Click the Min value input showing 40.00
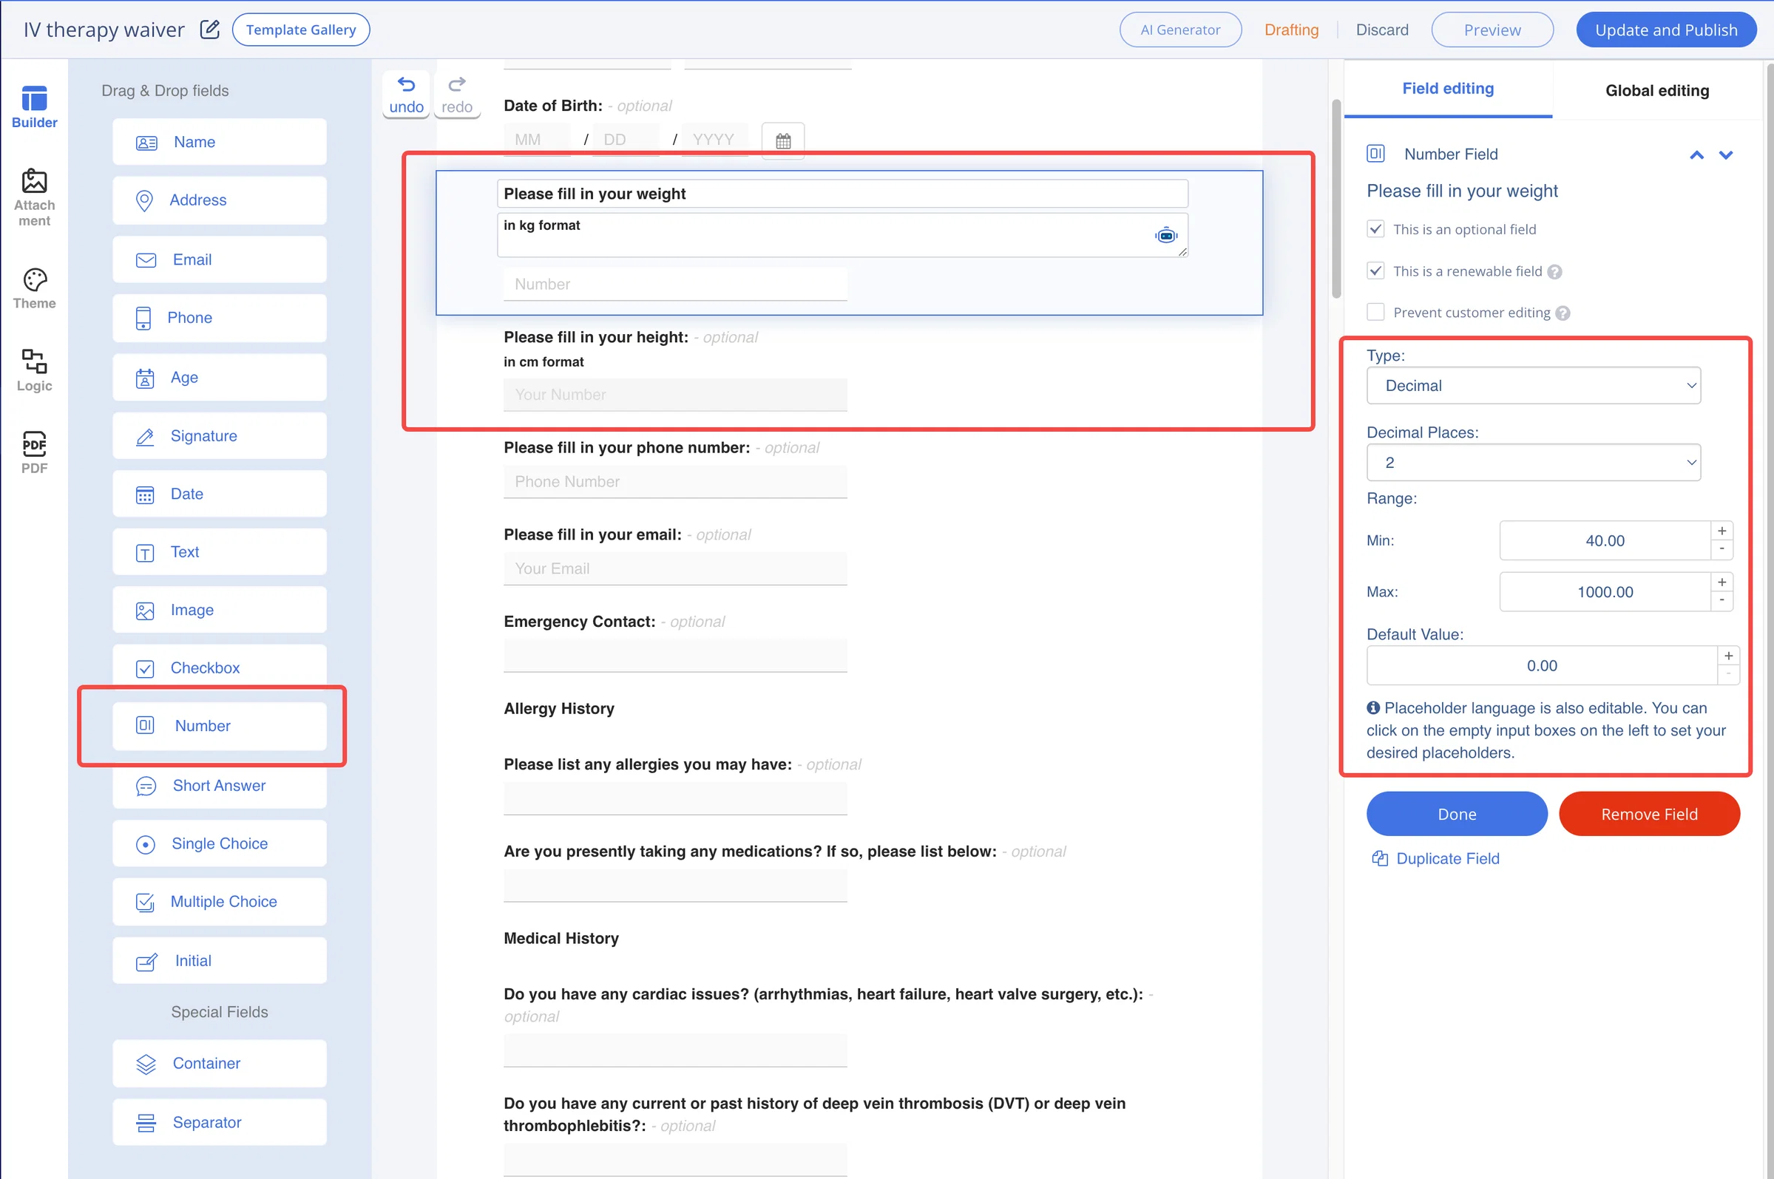 click(1605, 540)
